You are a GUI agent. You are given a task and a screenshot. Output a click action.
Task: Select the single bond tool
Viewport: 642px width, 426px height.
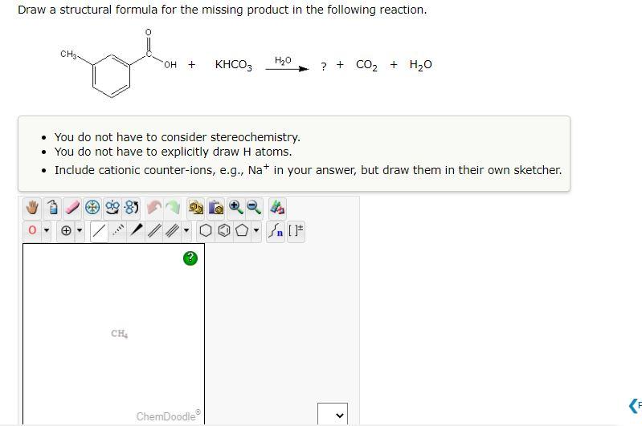click(99, 230)
